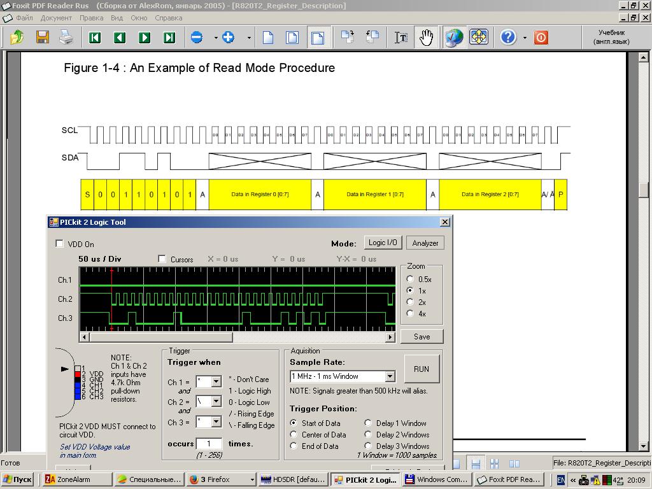
Task: Click the globe with checkmark toolbar icon
Action: click(x=453, y=38)
